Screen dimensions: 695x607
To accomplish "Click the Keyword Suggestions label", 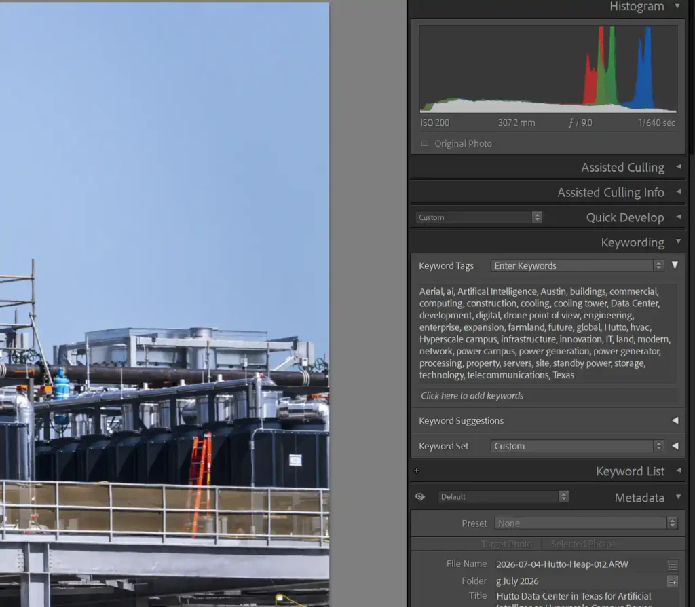I will pos(461,420).
